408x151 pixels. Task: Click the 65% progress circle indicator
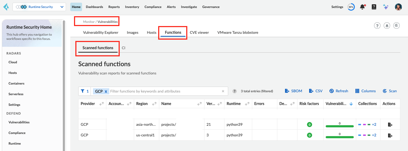(351, 7)
